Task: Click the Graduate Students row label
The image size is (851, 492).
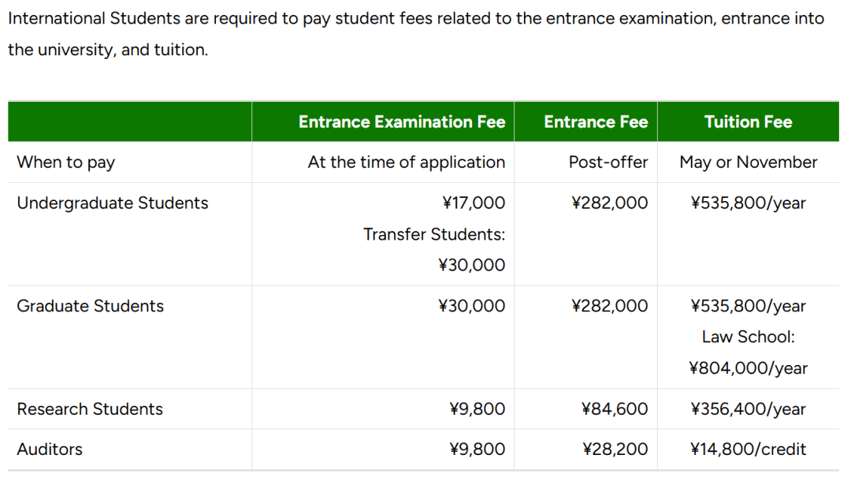Action: point(91,306)
